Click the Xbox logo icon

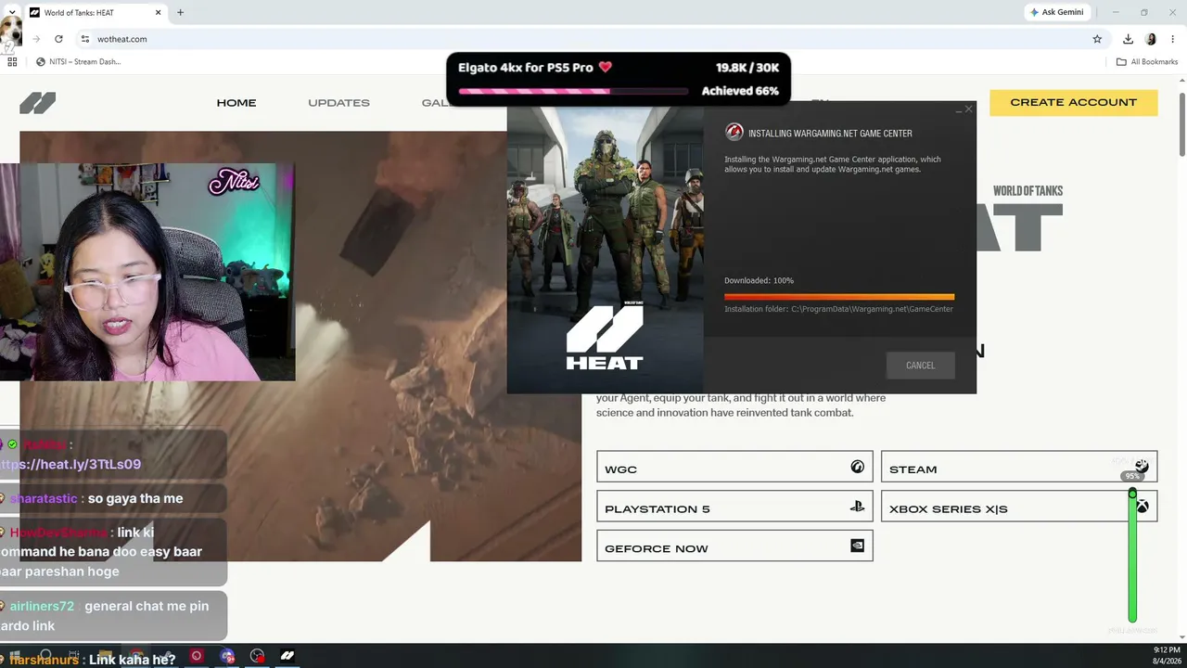tap(1142, 507)
